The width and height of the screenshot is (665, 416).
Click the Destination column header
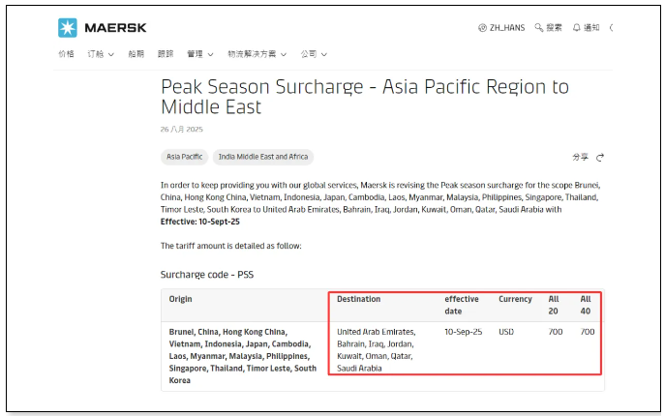pyautogui.click(x=359, y=299)
